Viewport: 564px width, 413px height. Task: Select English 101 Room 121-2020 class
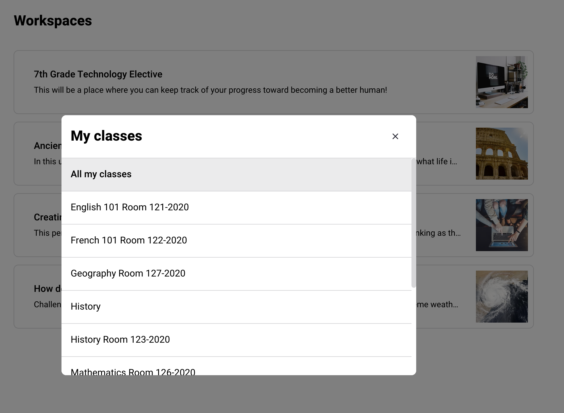(x=129, y=207)
